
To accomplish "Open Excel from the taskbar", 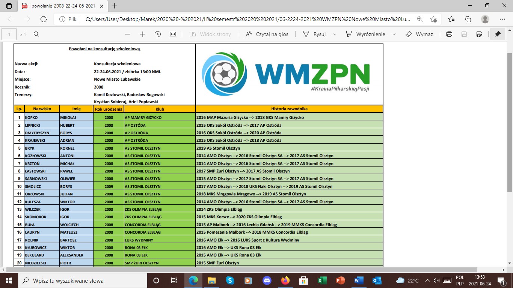I will [x=322, y=280].
